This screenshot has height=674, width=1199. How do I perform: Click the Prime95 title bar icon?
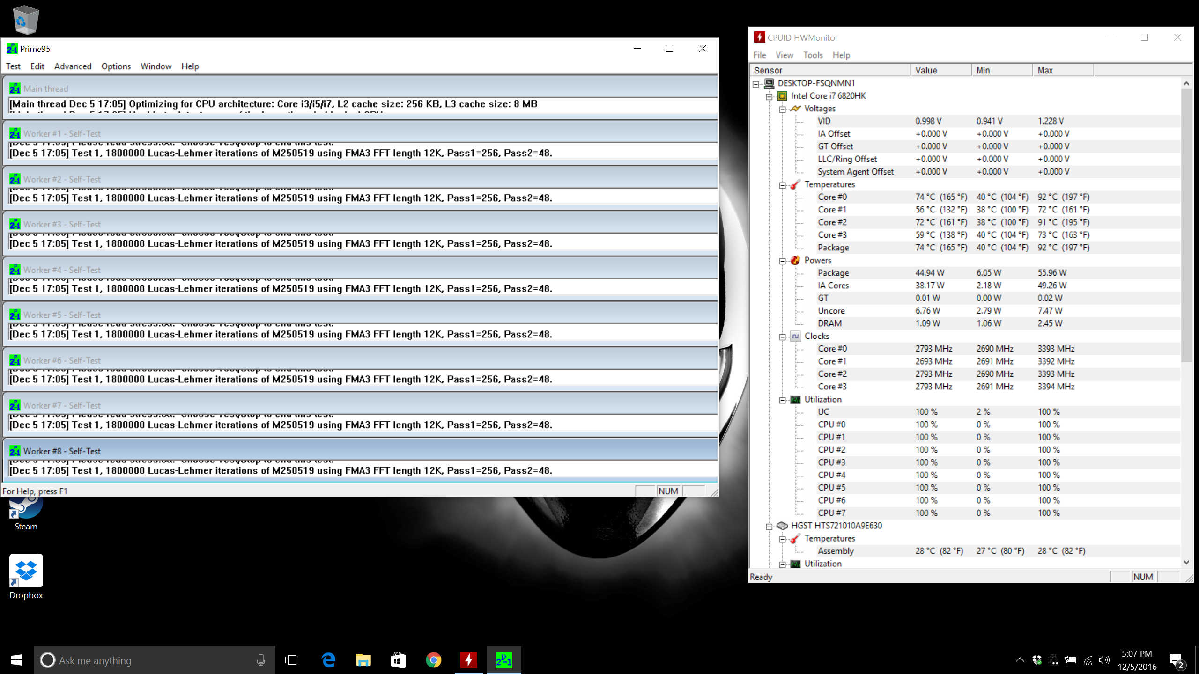coord(12,49)
